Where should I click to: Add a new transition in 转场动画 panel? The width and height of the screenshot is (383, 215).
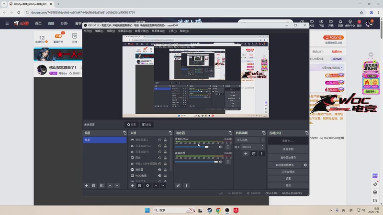pos(246,153)
